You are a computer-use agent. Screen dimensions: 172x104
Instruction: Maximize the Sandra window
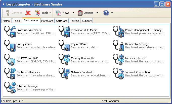click(162, 4)
